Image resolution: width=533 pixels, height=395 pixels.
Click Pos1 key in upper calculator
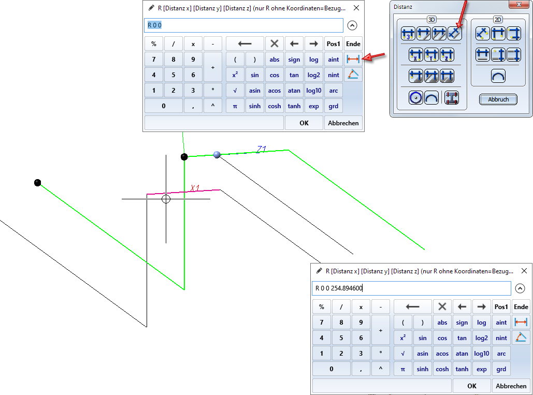(x=333, y=44)
